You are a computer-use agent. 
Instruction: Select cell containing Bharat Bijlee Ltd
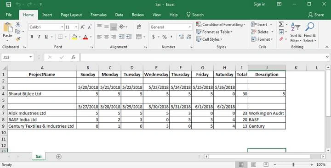[x=42, y=94]
